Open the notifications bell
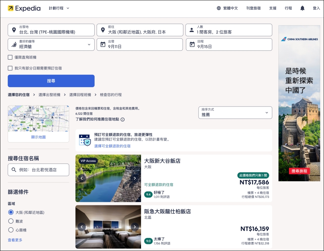Screen dimensions: 324x251 click(x=302, y=8)
